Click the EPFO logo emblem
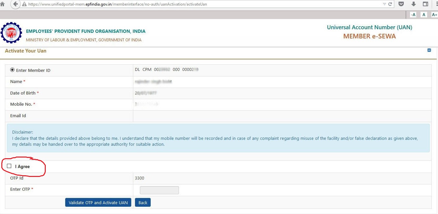The height and width of the screenshot is (214, 438). (x=12, y=33)
